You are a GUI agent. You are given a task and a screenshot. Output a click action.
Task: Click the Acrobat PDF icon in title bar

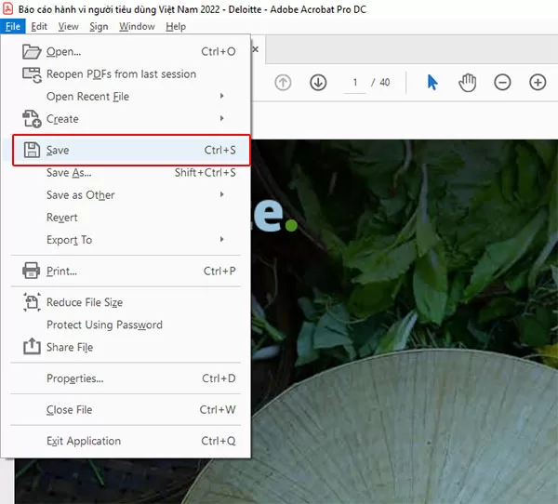[7, 9]
